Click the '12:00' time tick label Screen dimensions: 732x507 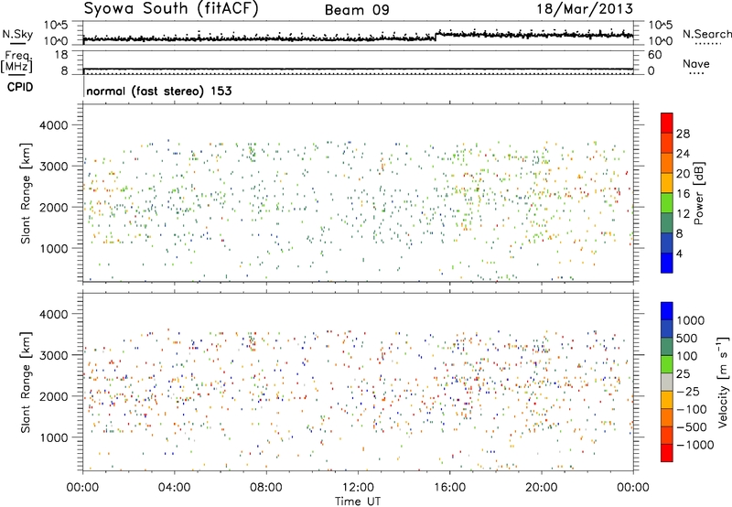pyautogui.click(x=358, y=488)
